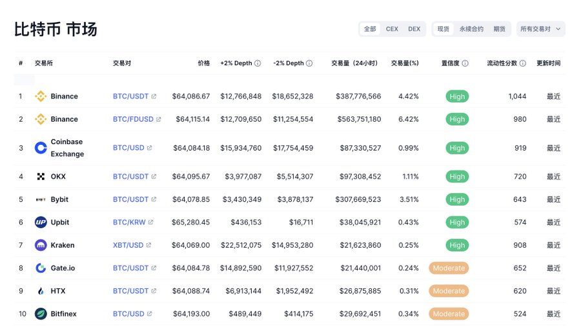Click the Gate.io logo icon

(41, 268)
